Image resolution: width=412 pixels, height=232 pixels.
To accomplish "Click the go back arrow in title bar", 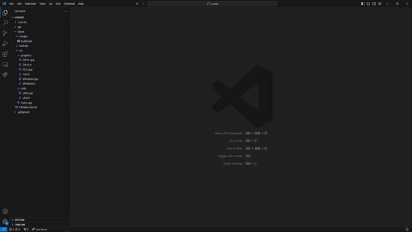I will coord(137,4).
